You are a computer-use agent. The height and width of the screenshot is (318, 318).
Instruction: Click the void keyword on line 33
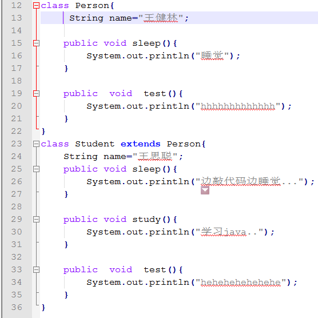pos(121,270)
